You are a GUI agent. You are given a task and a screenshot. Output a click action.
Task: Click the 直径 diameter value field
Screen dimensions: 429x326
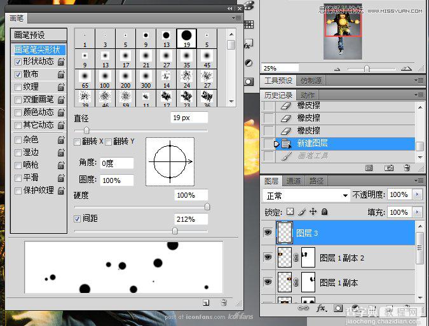(x=189, y=118)
